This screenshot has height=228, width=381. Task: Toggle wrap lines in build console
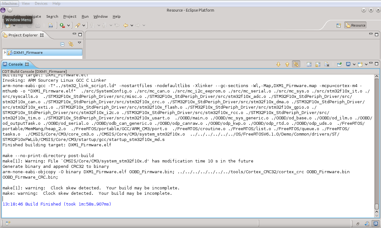[x=296, y=64]
